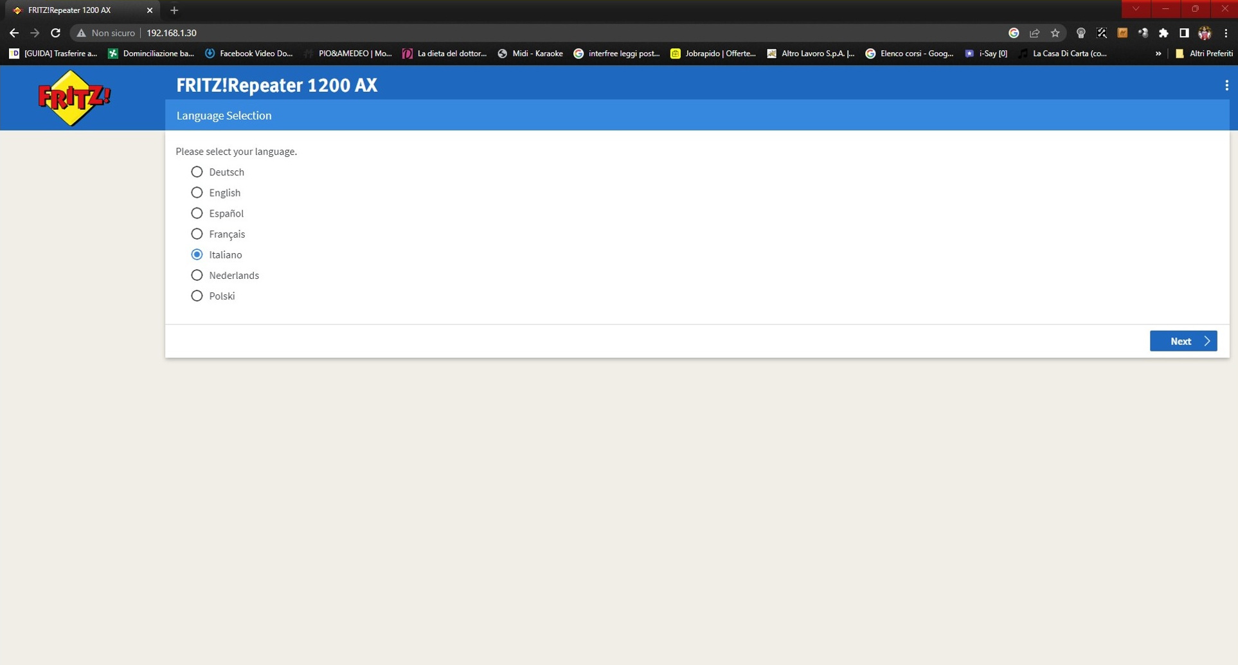The width and height of the screenshot is (1238, 665).
Task: Select the Deutsch language radio button
Action: click(197, 172)
